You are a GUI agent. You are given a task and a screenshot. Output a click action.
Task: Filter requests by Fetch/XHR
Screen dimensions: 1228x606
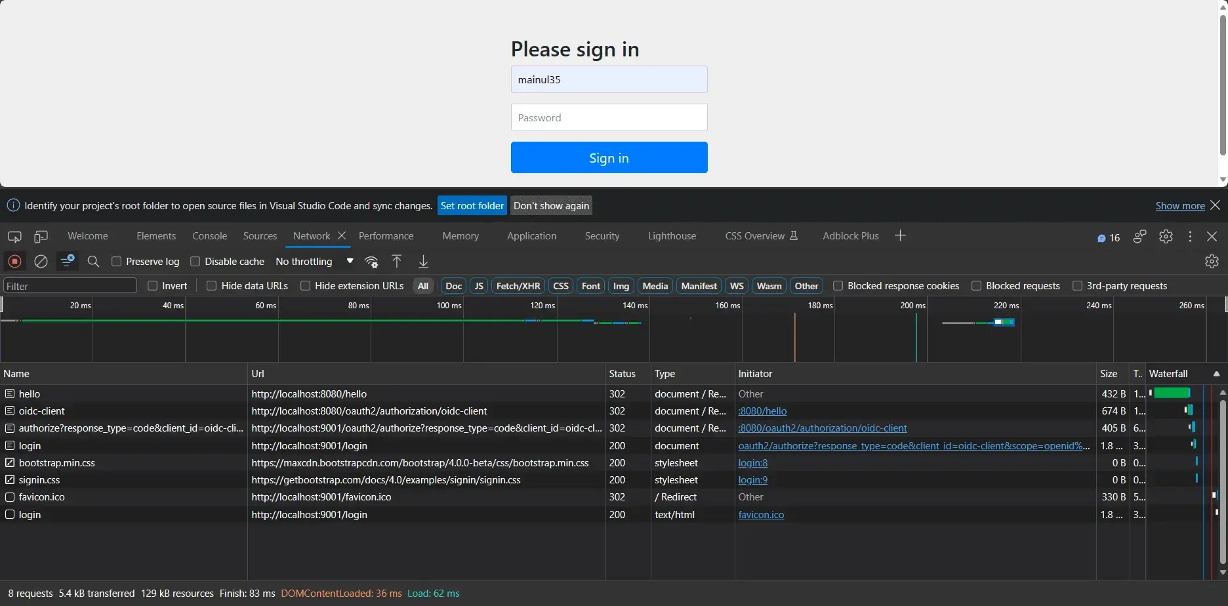pyautogui.click(x=518, y=285)
